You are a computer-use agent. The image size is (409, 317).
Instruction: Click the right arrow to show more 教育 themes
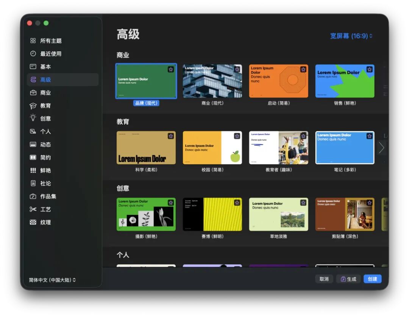tap(381, 148)
